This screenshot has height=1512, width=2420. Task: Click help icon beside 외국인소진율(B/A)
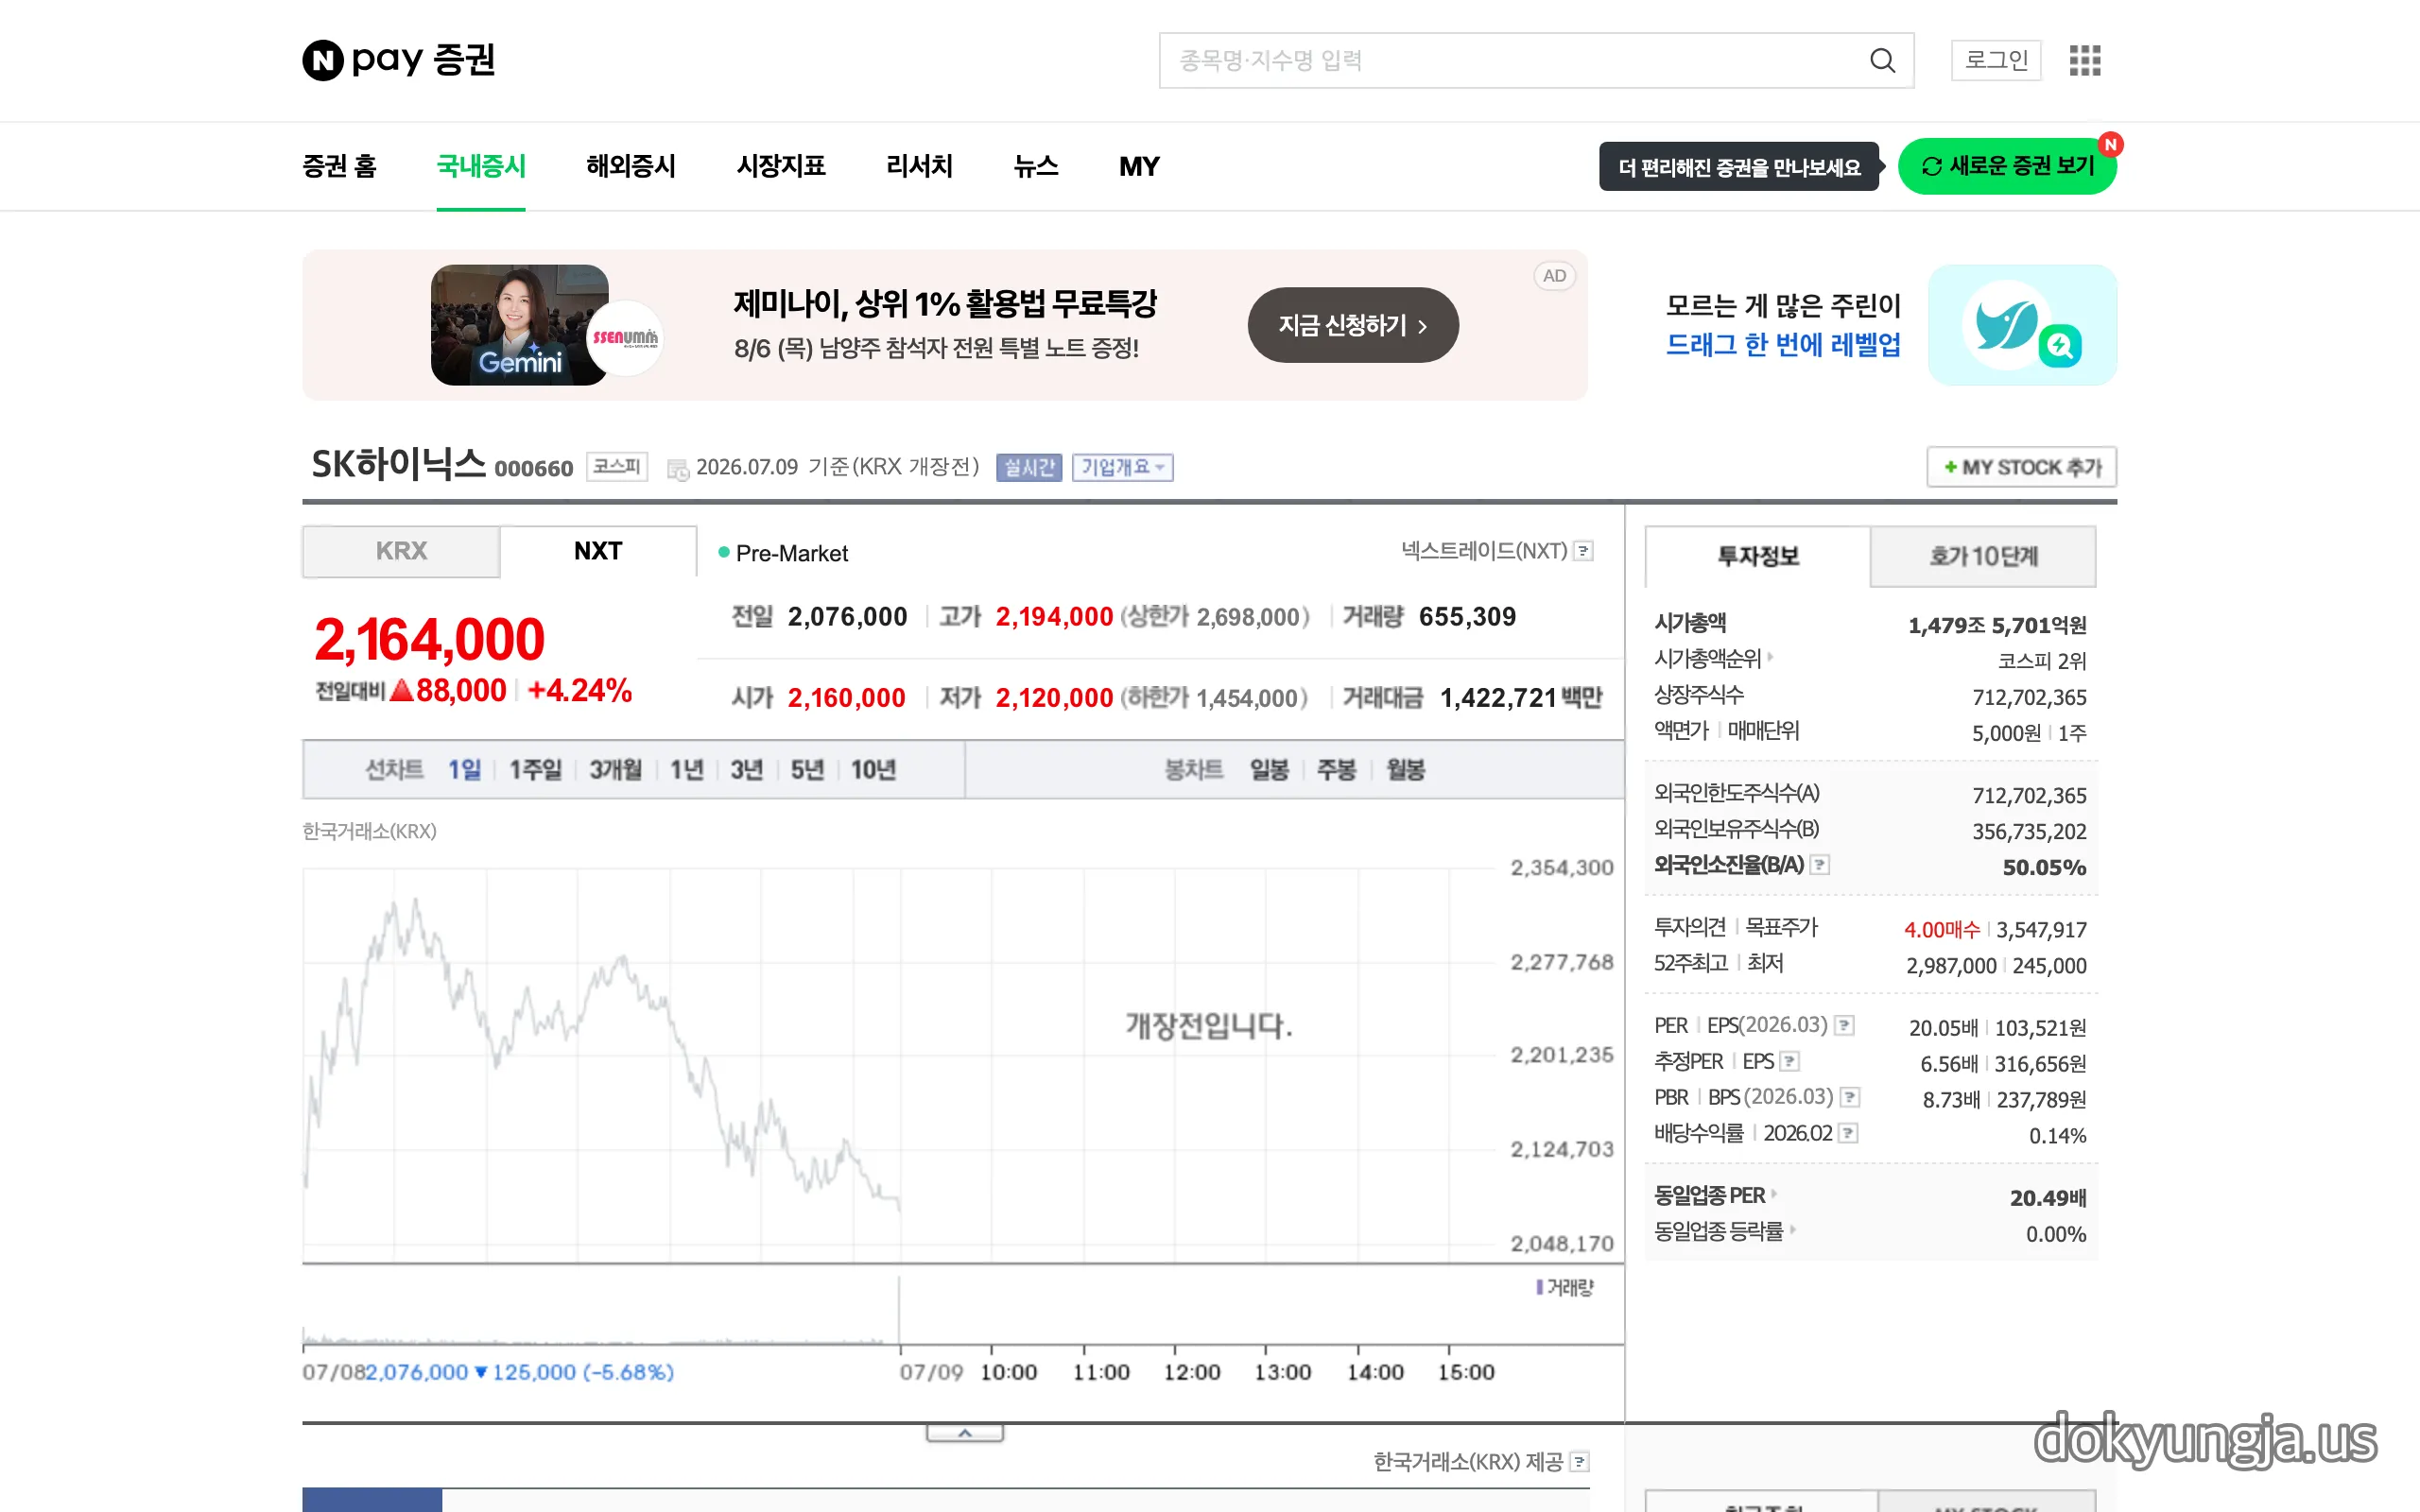click(1820, 865)
